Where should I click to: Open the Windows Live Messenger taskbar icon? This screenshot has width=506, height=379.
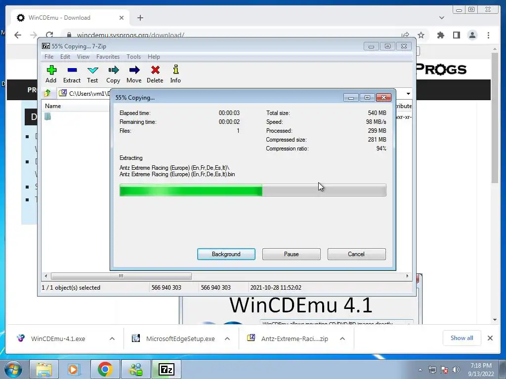tap(135, 369)
